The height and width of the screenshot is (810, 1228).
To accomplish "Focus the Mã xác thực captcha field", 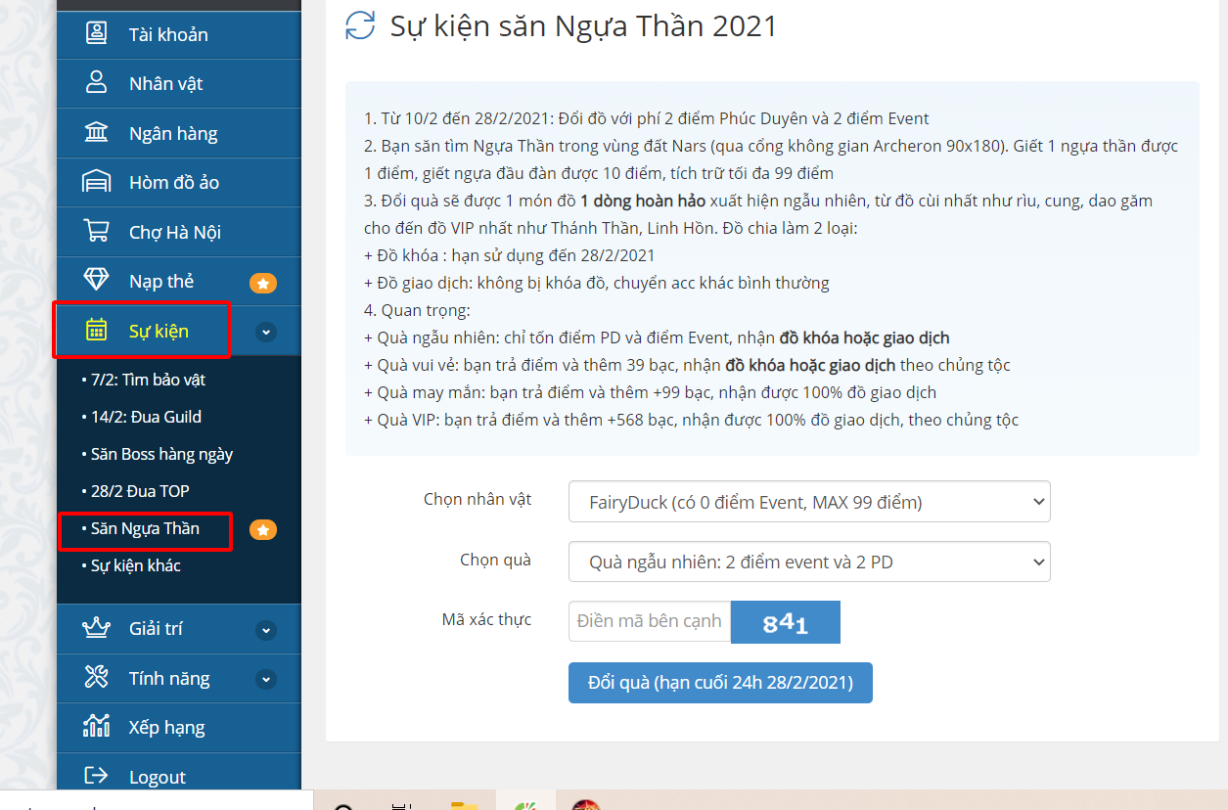I will 649,622.
